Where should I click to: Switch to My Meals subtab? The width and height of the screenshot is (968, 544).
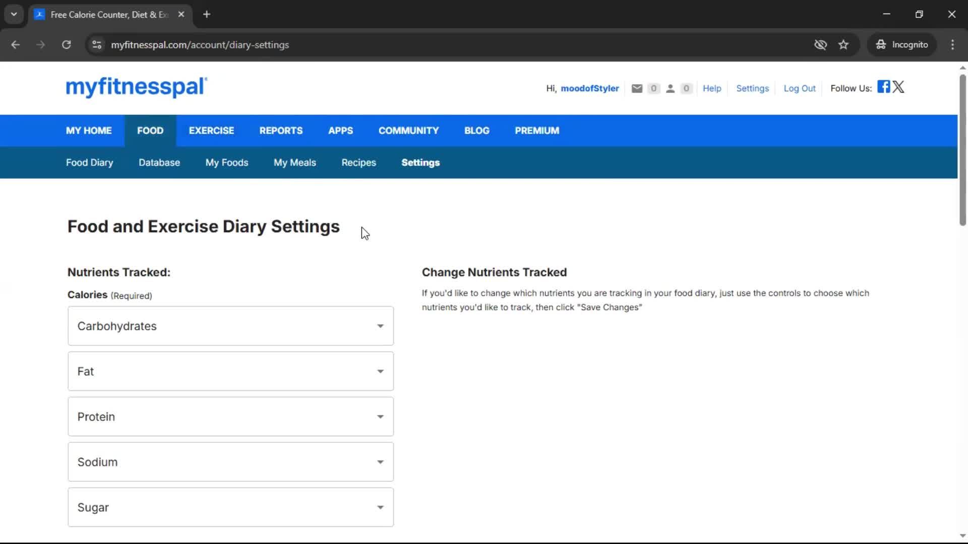pos(295,163)
